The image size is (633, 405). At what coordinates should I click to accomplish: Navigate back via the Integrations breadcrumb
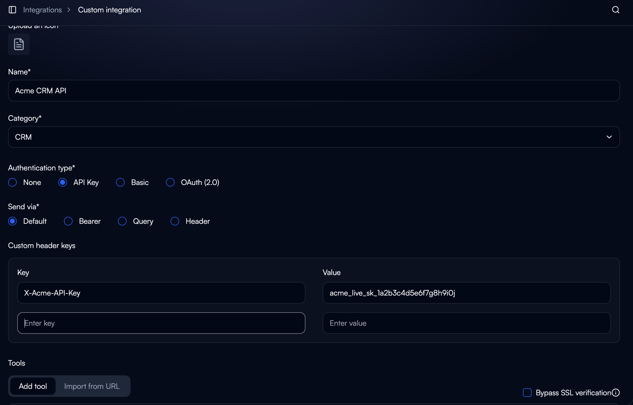42,10
